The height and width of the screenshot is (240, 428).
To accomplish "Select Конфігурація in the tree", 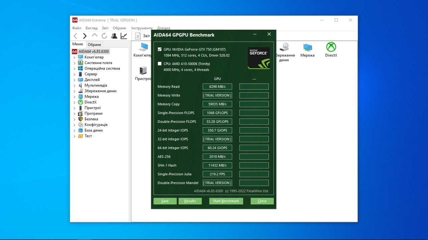I will point(96,125).
